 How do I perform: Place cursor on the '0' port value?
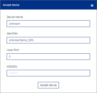tap(10, 57)
